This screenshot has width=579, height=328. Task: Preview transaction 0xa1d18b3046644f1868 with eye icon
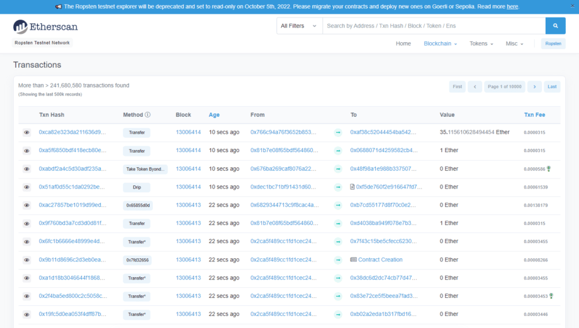pyautogui.click(x=26, y=278)
